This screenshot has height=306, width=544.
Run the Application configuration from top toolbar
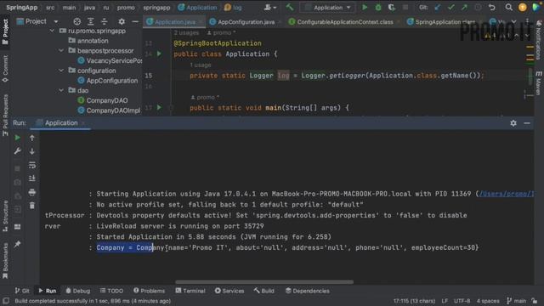[365, 8]
